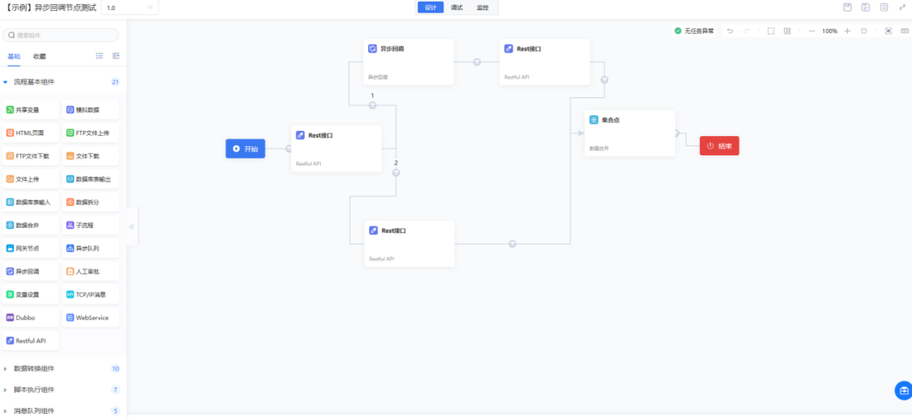Zoom out with the minus icon

click(812, 31)
